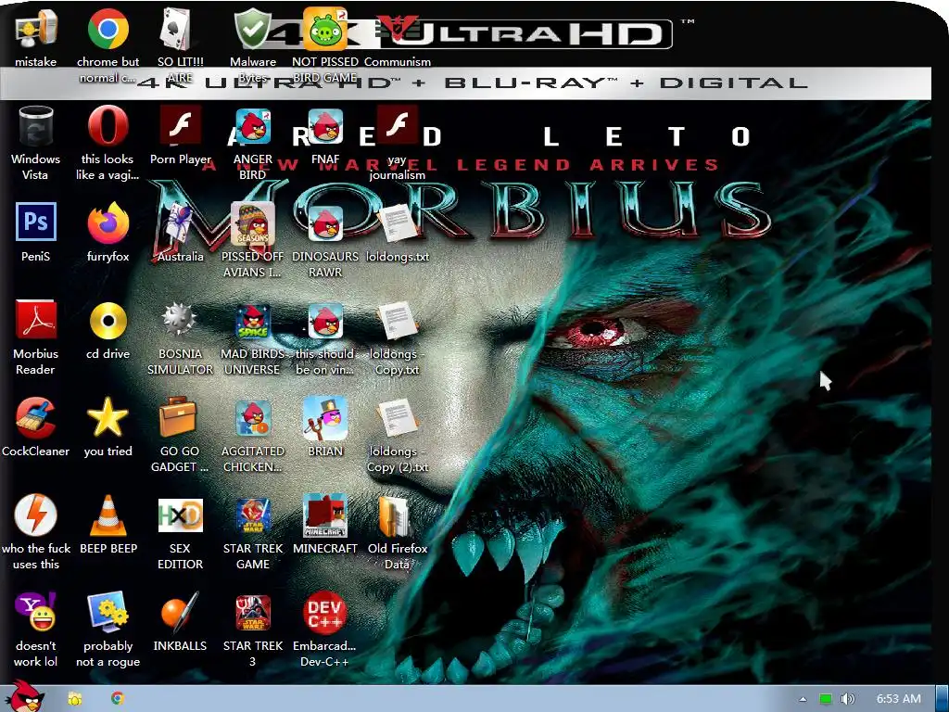Open 'MINECRAFT' red bird block icon
Image resolution: width=949 pixels, height=712 pixels.
coord(325,515)
